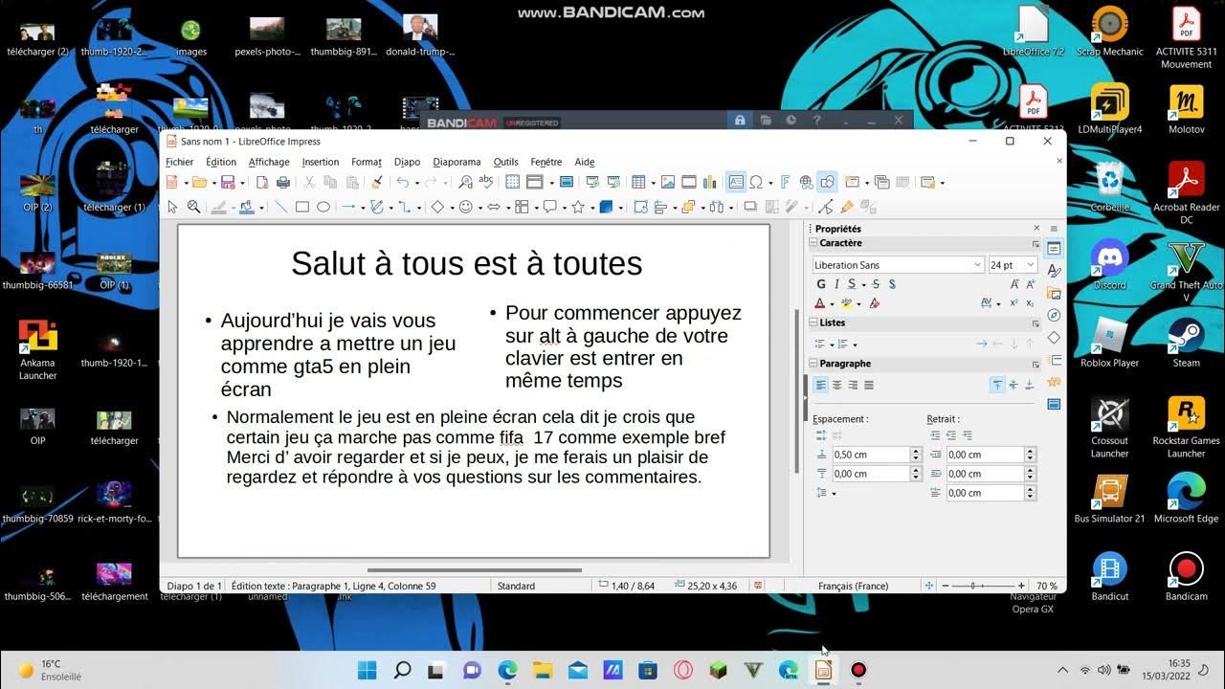Collapse the Paragraphe section
Viewport: 1225px width, 689px height.
(x=813, y=364)
